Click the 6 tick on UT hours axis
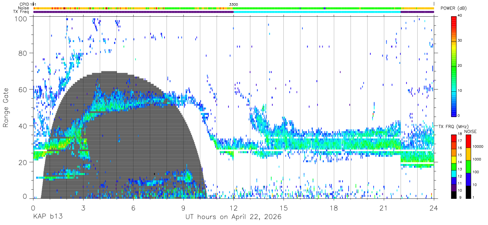 pyautogui.click(x=133, y=208)
